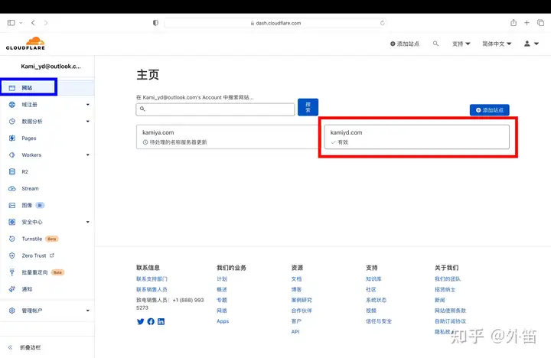Click the Safari share icon
551x358 pixels.
(514, 22)
